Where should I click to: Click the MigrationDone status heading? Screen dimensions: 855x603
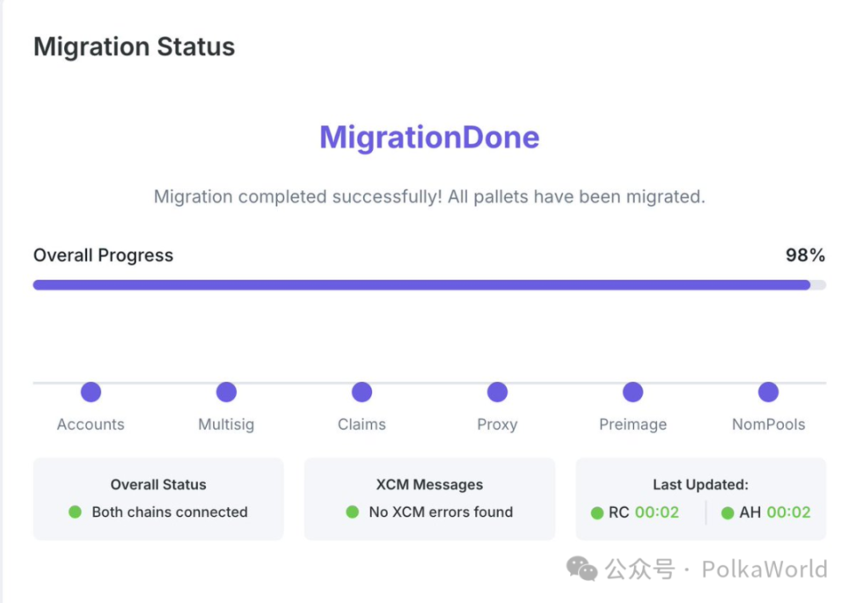click(x=428, y=137)
